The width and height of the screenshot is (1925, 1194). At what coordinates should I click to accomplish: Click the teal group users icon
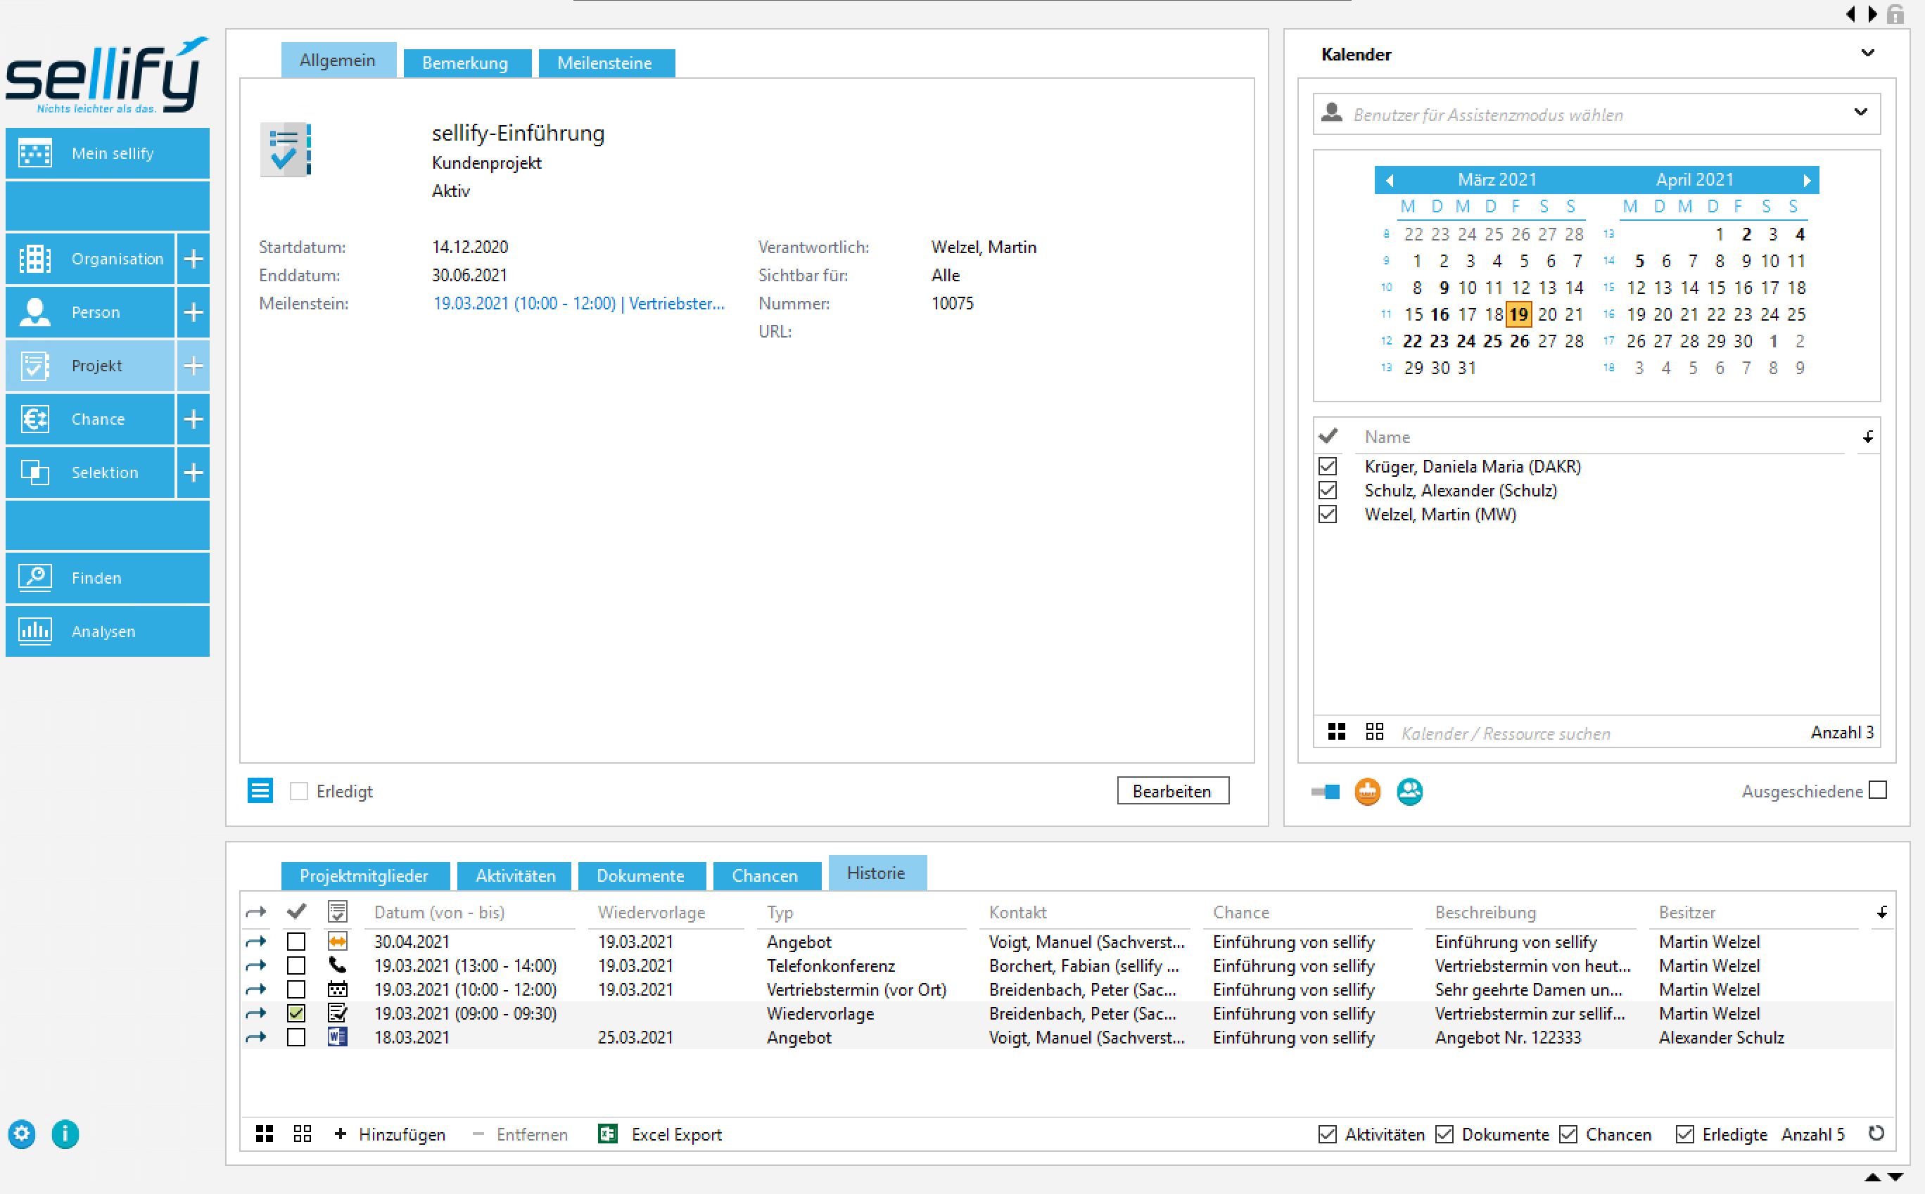(x=1409, y=791)
